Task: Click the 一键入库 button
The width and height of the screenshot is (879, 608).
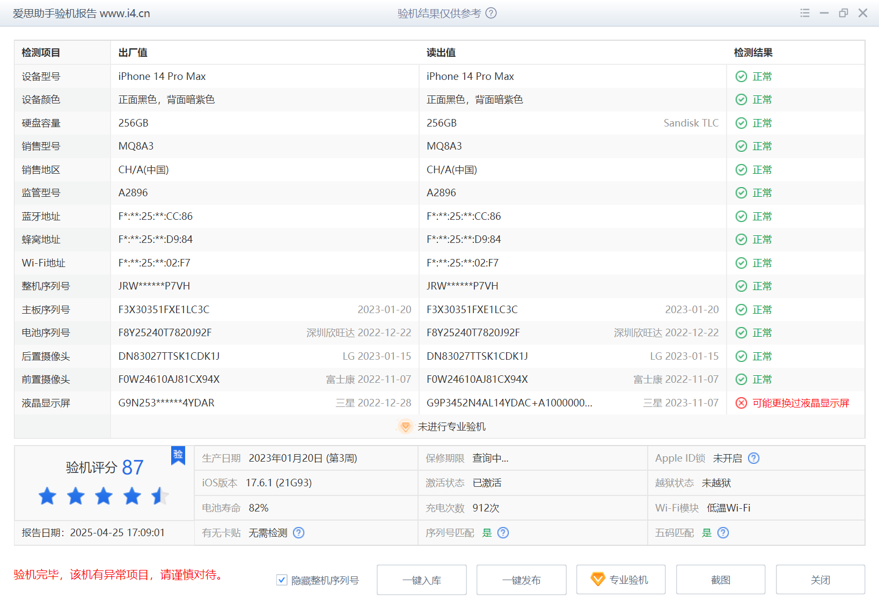Action: pos(422,580)
